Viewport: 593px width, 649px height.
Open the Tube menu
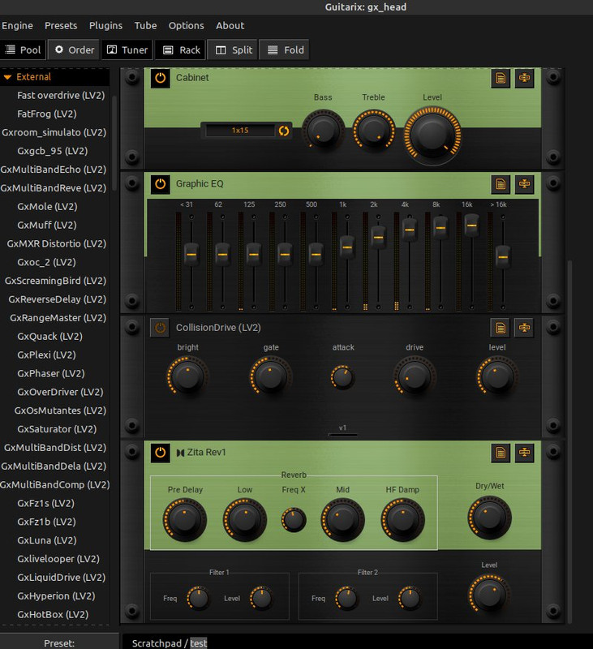(145, 26)
